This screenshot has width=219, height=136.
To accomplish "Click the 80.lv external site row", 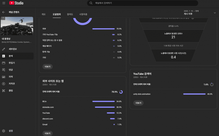I will click(82, 102).
